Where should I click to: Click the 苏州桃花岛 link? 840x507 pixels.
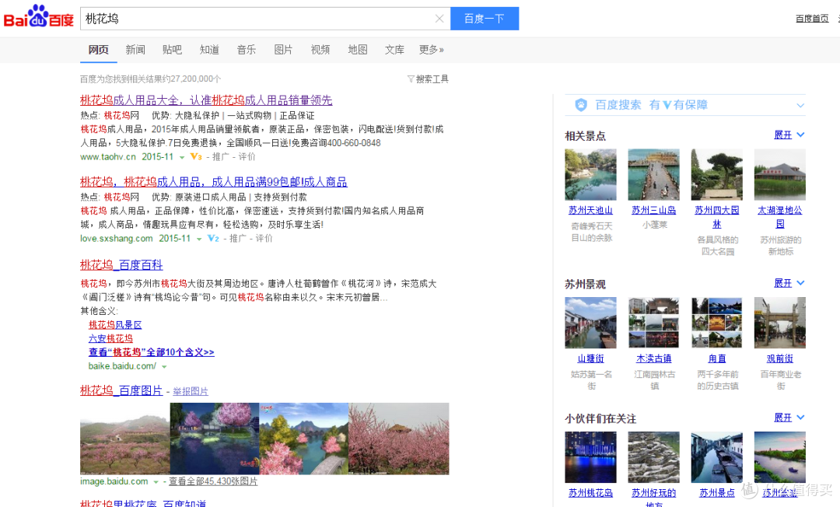[x=590, y=493]
